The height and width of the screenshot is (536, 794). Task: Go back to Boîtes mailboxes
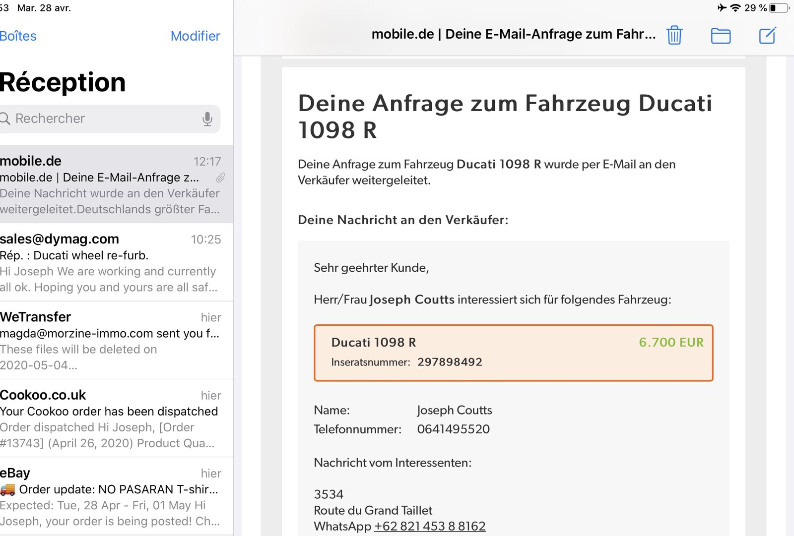point(18,36)
